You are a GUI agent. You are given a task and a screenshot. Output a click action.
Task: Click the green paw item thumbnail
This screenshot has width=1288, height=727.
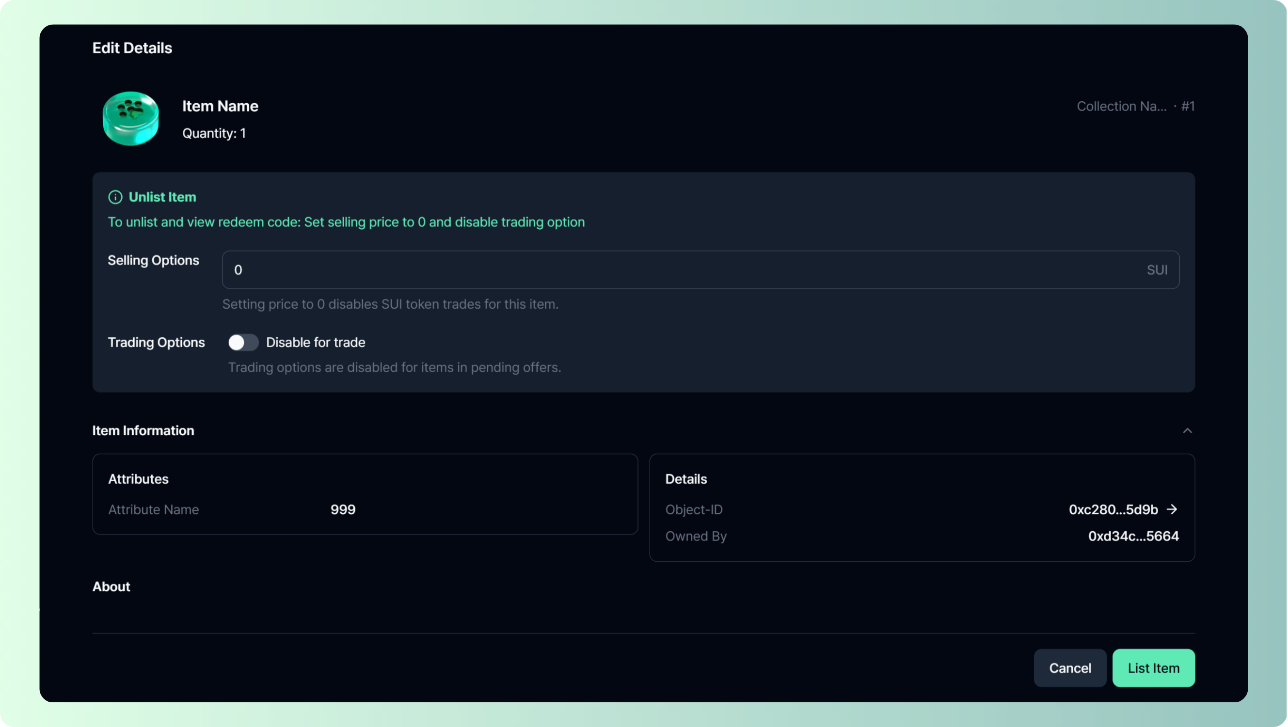tap(131, 118)
